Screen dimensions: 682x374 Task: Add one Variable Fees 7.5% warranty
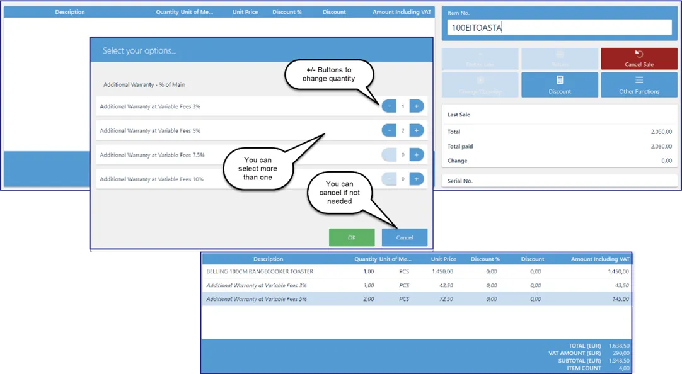tap(416, 155)
